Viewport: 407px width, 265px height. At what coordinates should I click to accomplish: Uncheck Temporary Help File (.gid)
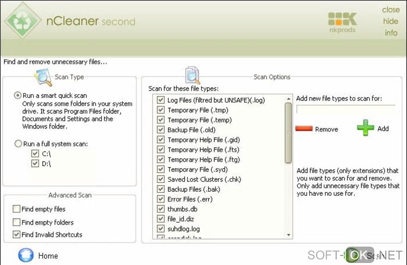click(161, 139)
